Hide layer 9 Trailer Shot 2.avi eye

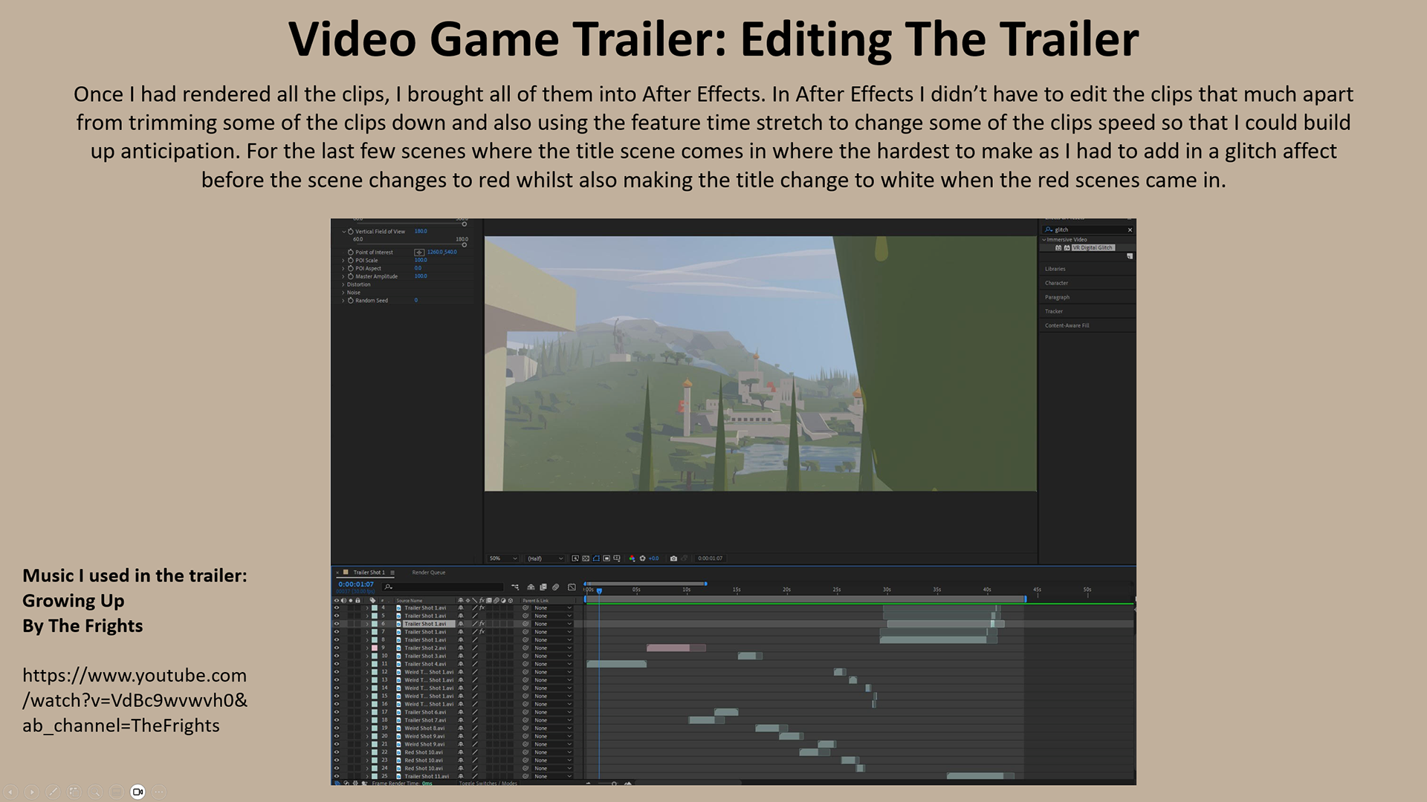coord(337,648)
